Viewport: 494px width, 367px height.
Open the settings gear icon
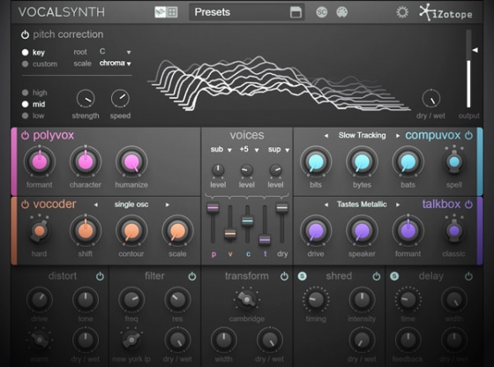402,12
